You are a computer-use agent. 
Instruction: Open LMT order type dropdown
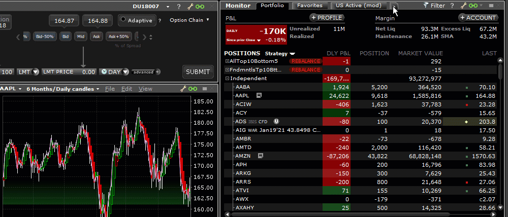[x=36, y=72]
